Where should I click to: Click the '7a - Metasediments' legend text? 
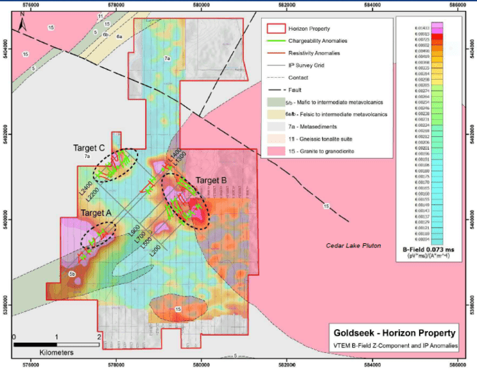pyautogui.click(x=312, y=127)
